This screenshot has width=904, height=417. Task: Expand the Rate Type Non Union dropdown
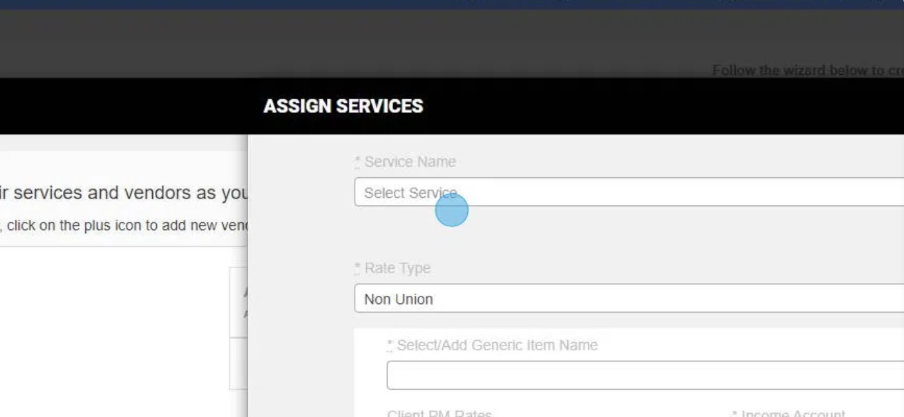click(x=629, y=299)
